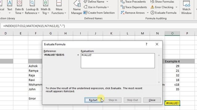
Task: Expand Text functions dropdown arrow
Action: [x=10, y=13]
